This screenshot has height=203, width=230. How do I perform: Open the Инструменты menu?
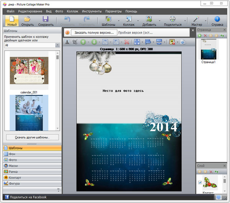[91, 11]
